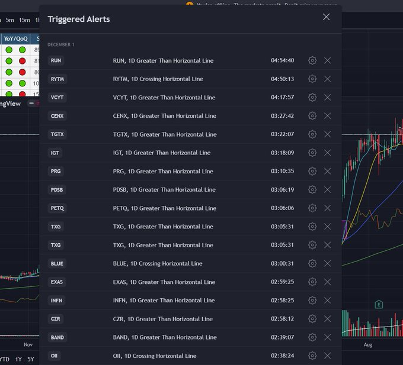
Task: Click the RUN ticker tag
Action: click(x=56, y=60)
